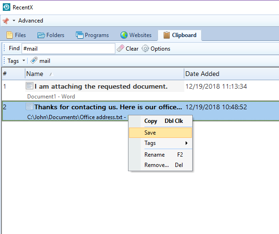Choose Save from the context menu

click(x=160, y=133)
